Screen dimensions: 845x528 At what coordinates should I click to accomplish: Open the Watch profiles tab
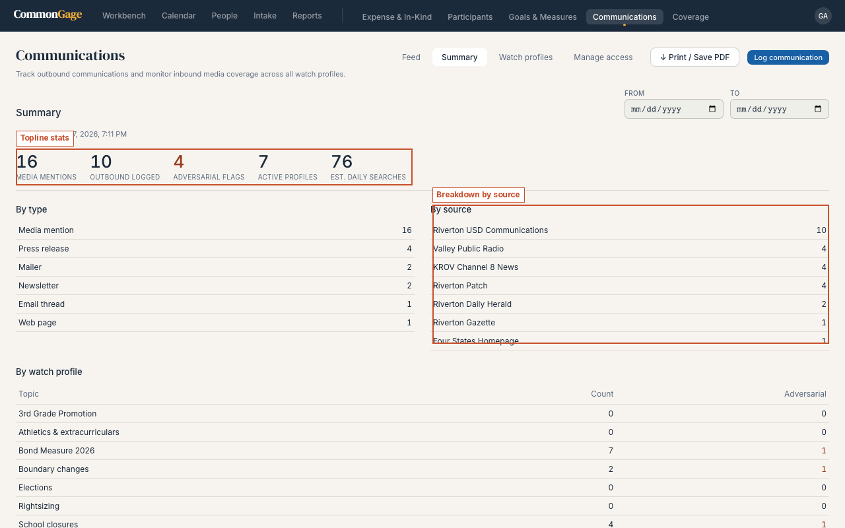tap(525, 57)
